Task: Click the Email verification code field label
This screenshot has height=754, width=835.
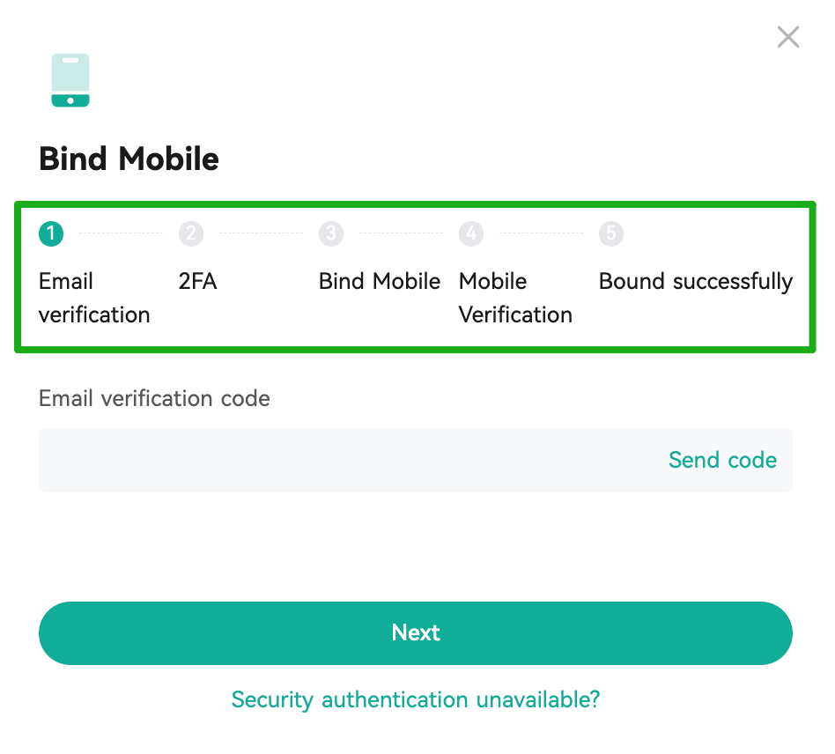Action: click(x=154, y=399)
